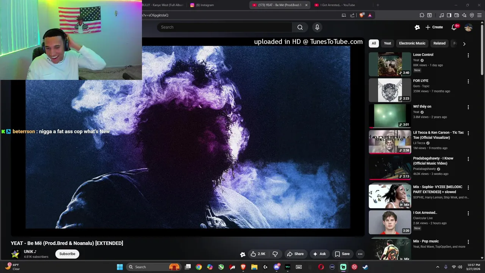This screenshot has width=485, height=273.
Task: Click the YouTube search input field
Action: click(224, 27)
